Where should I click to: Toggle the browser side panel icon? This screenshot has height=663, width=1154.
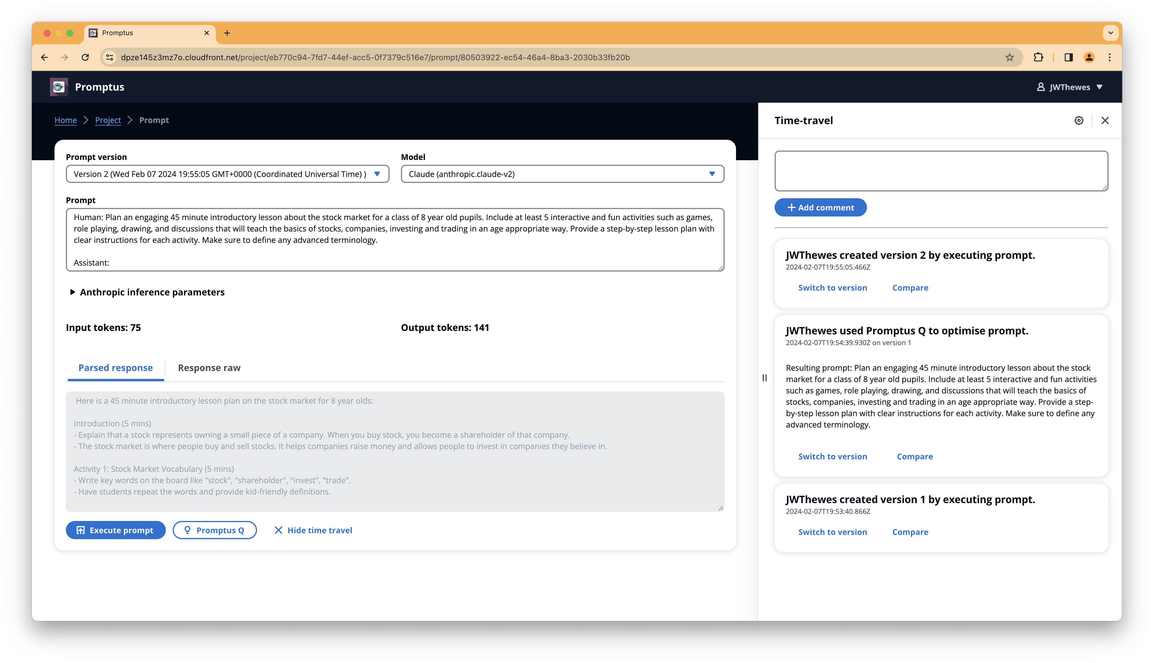(x=1069, y=57)
